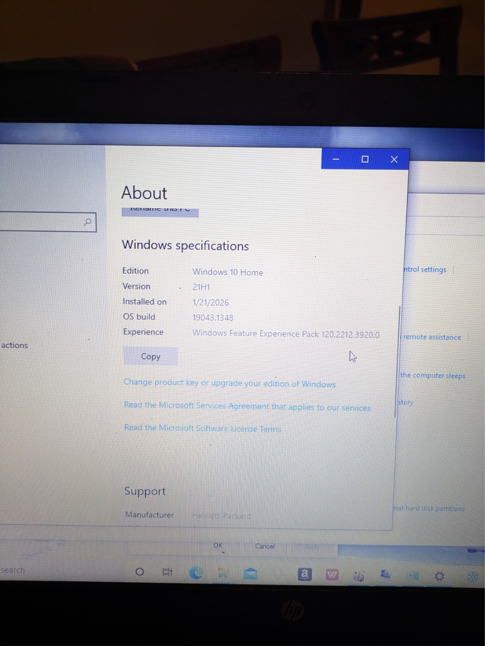The image size is (485, 646).
Task: Open File Explorer from taskbar
Action: (x=223, y=573)
